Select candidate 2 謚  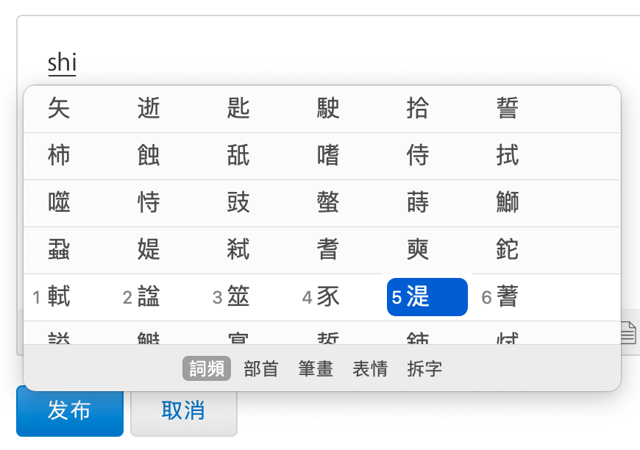(x=149, y=297)
